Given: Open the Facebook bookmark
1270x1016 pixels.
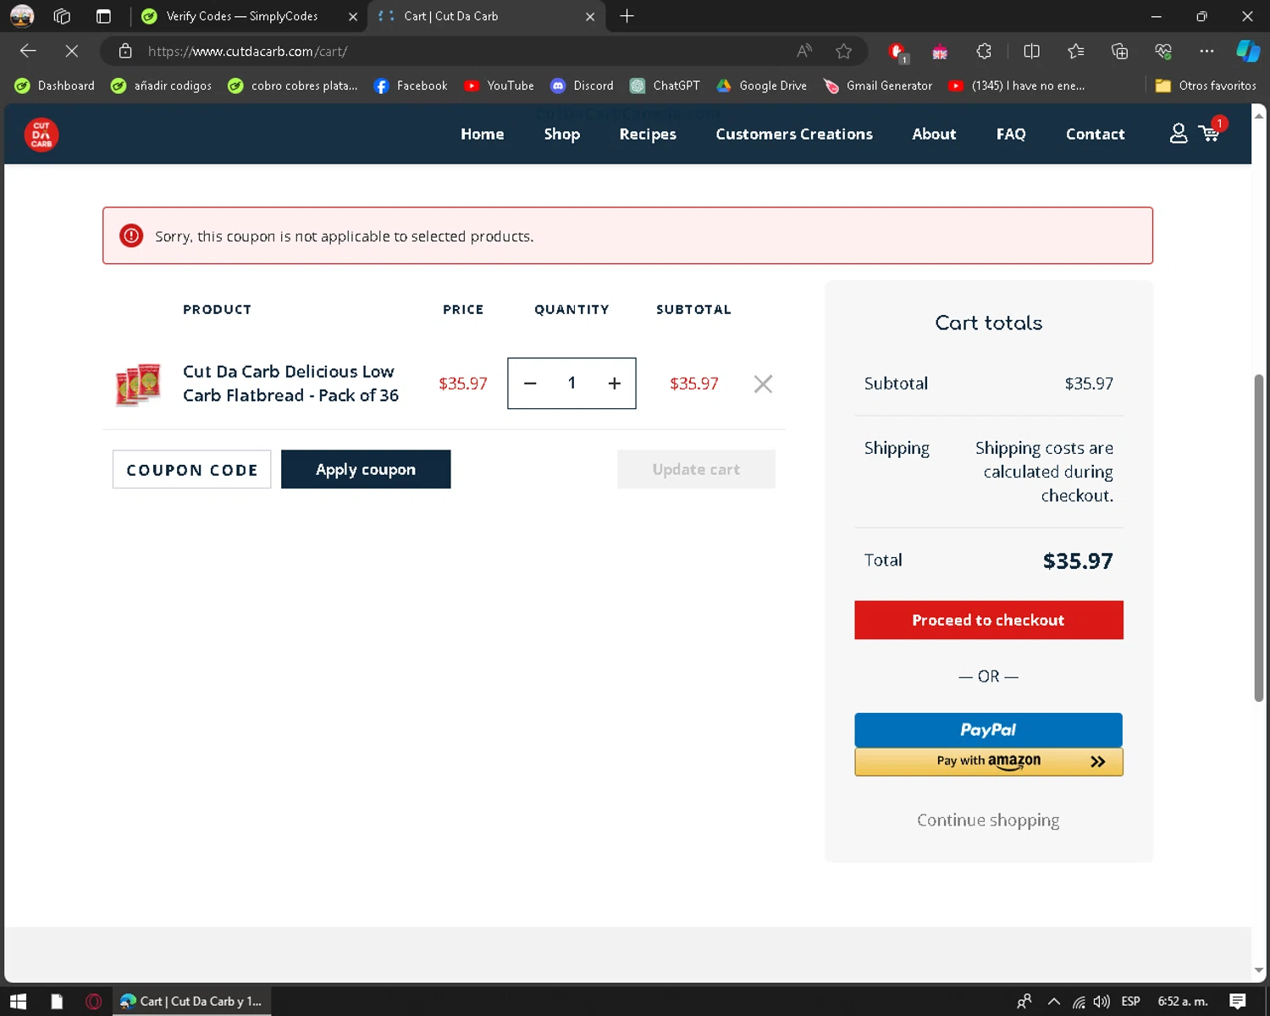Looking at the screenshot, I should coord(411,86).
